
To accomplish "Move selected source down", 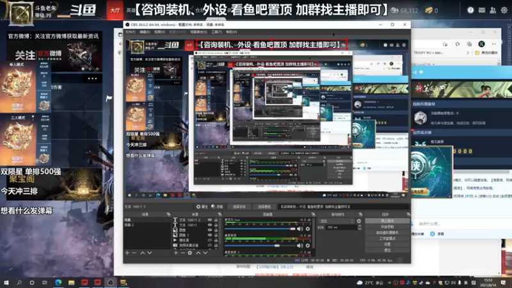I will [x=205, y=253].
